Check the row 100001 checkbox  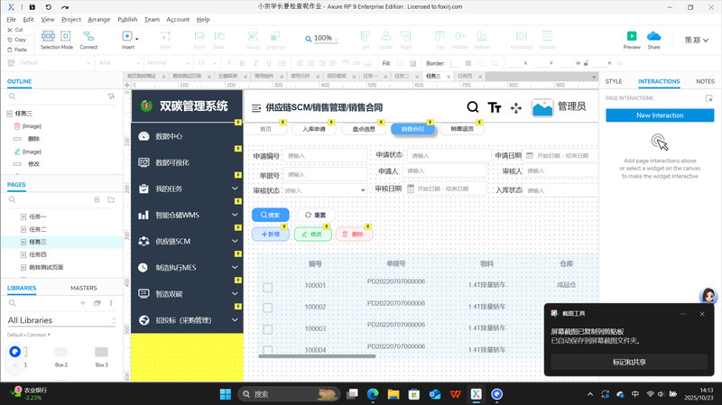(x=267, y=287)
